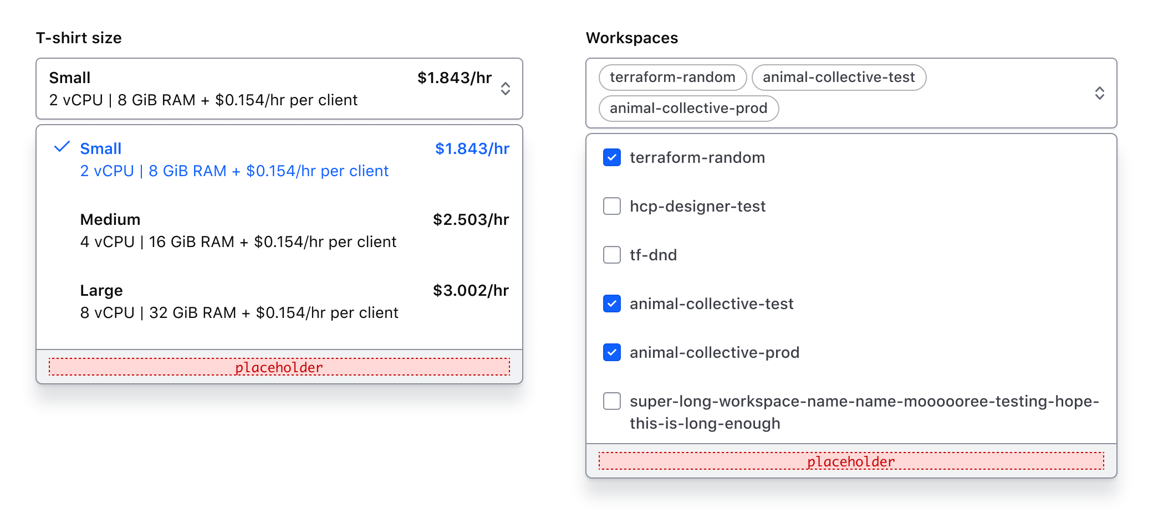Check the super-long-workspace-name option

611,402
